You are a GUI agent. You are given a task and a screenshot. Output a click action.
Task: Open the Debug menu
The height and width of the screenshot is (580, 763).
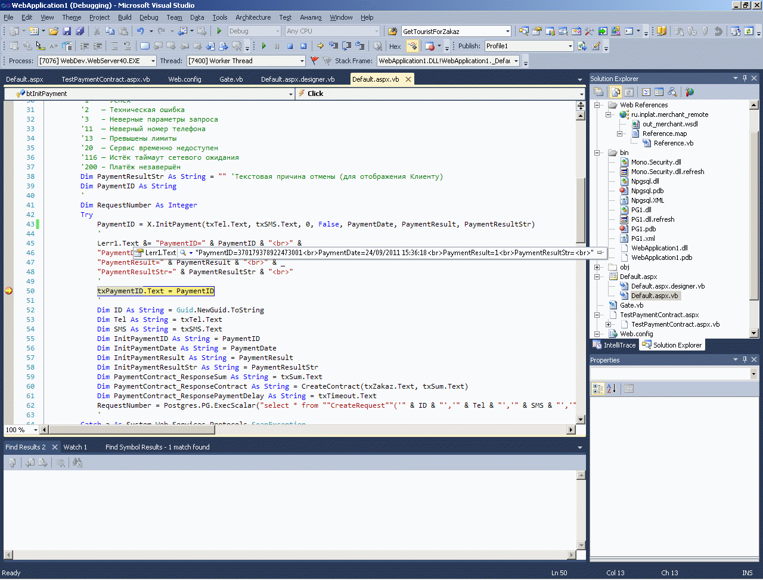(x=148, y=17)
